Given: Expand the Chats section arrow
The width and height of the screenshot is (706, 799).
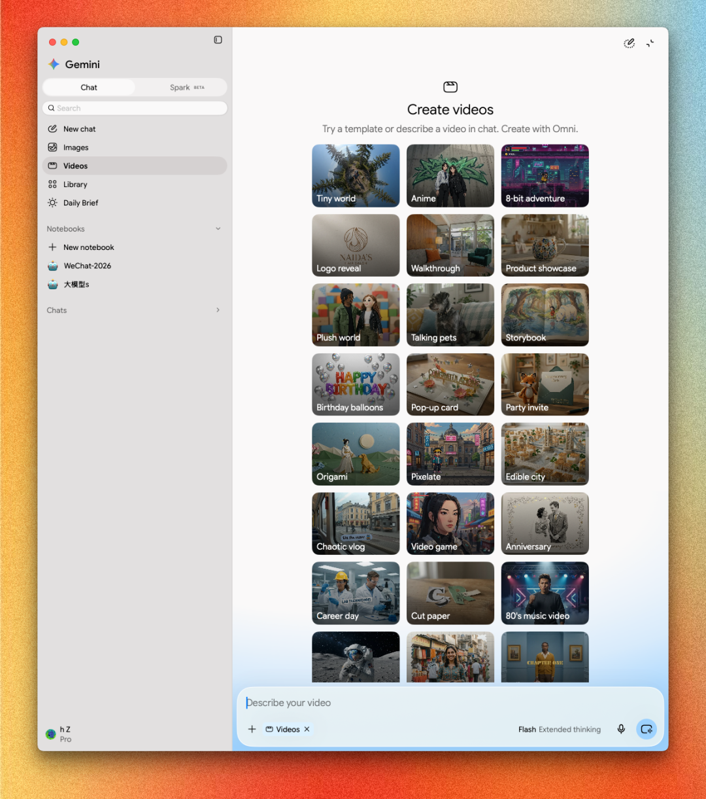Looking at the screenshot, I should click(218, 310).
